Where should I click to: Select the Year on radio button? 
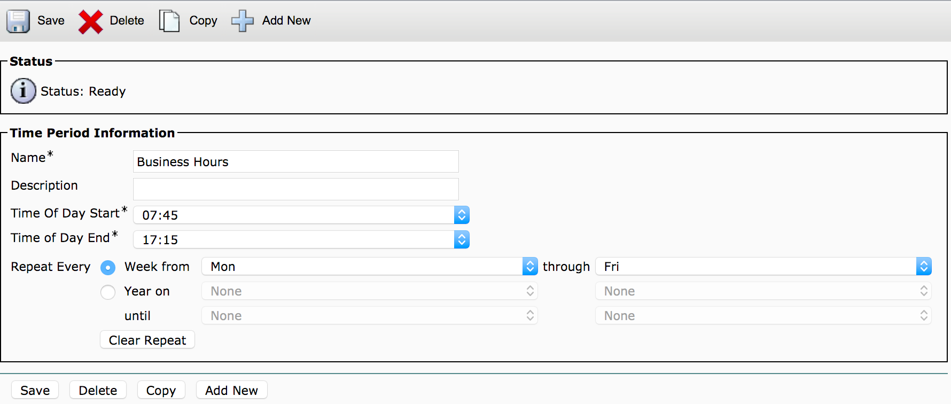pyautogui.click(x=108, y=292)
